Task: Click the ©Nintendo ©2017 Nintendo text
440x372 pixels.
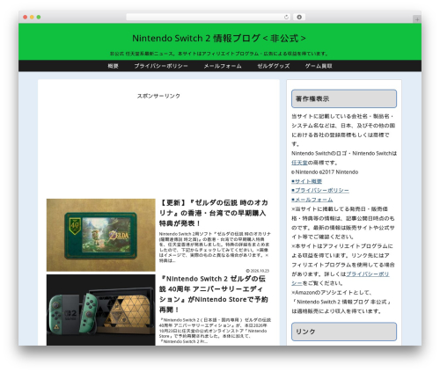Action: (325, 171)
